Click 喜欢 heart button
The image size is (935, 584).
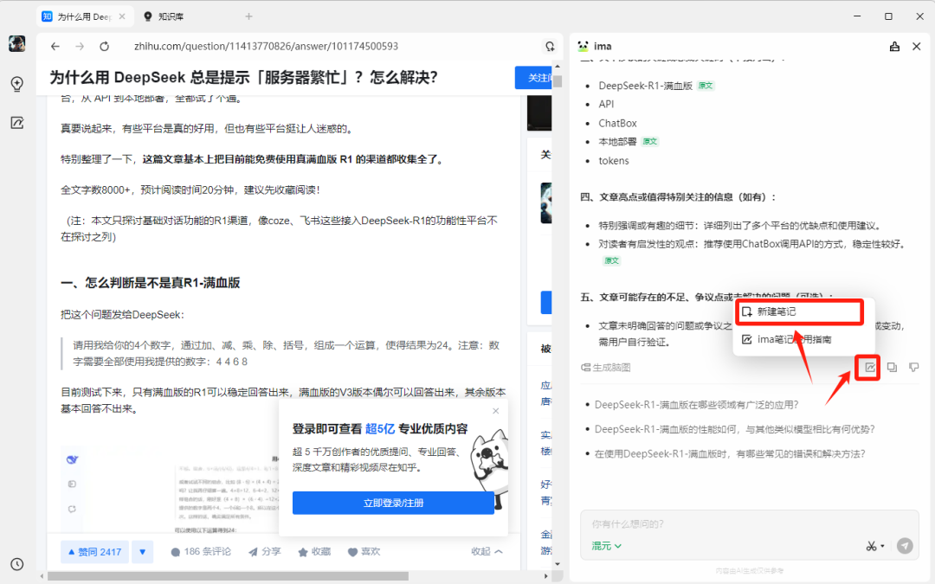point(364,552)
